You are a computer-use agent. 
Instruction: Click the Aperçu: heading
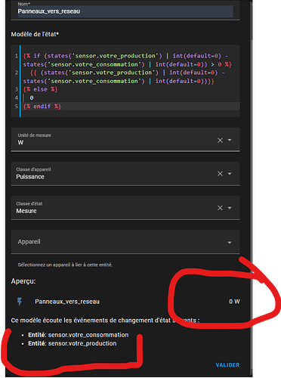[23, 281]
